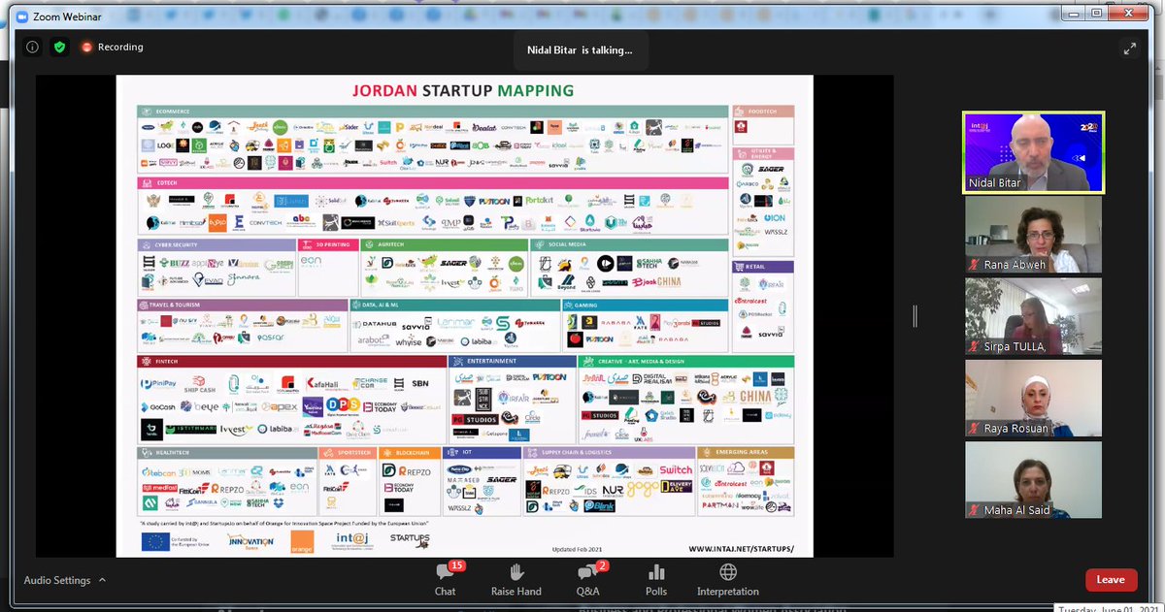
Task: Expand the Audio Settings caret menu
Action: point(102,580)
